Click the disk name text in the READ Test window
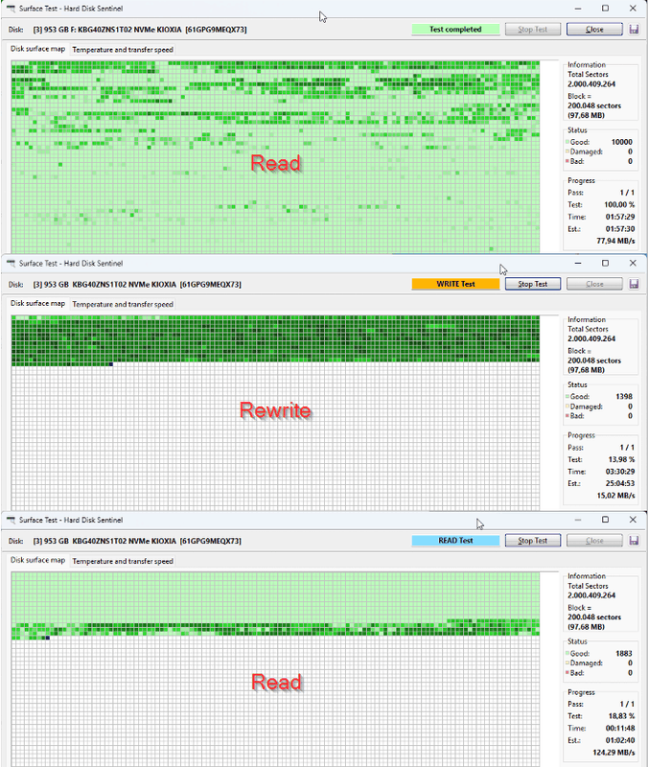Viewport: 648px width, 767px height. coord(137,541)
